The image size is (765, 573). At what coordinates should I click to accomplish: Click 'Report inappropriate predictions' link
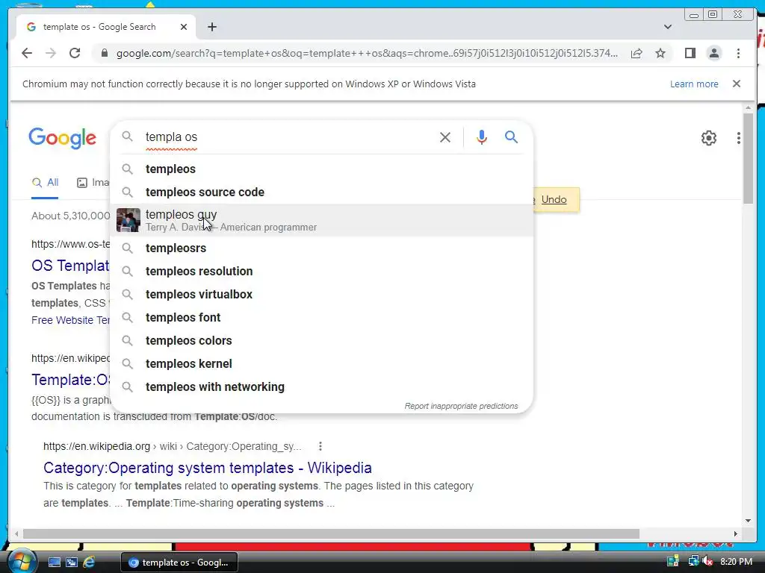click(x=461, y=406)
